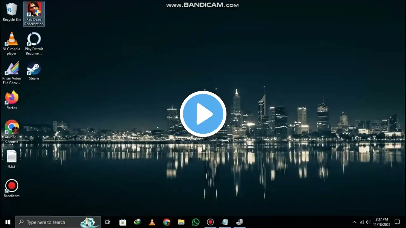
Task: Open the Wi-Fi network tray icon
Action: point(362,222)
